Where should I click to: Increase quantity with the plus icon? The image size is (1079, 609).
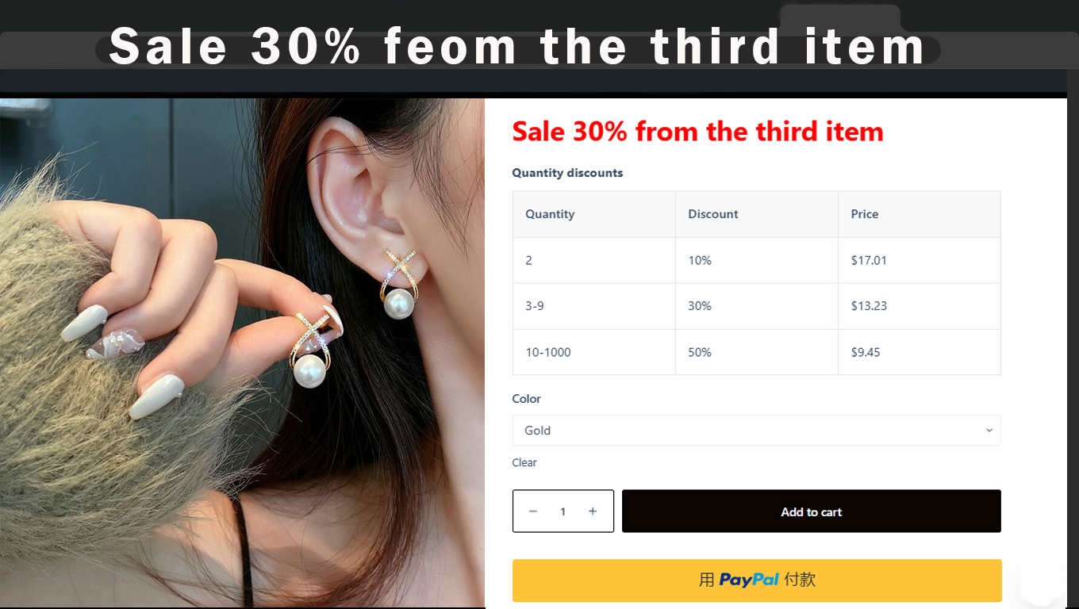coord(593,511)
